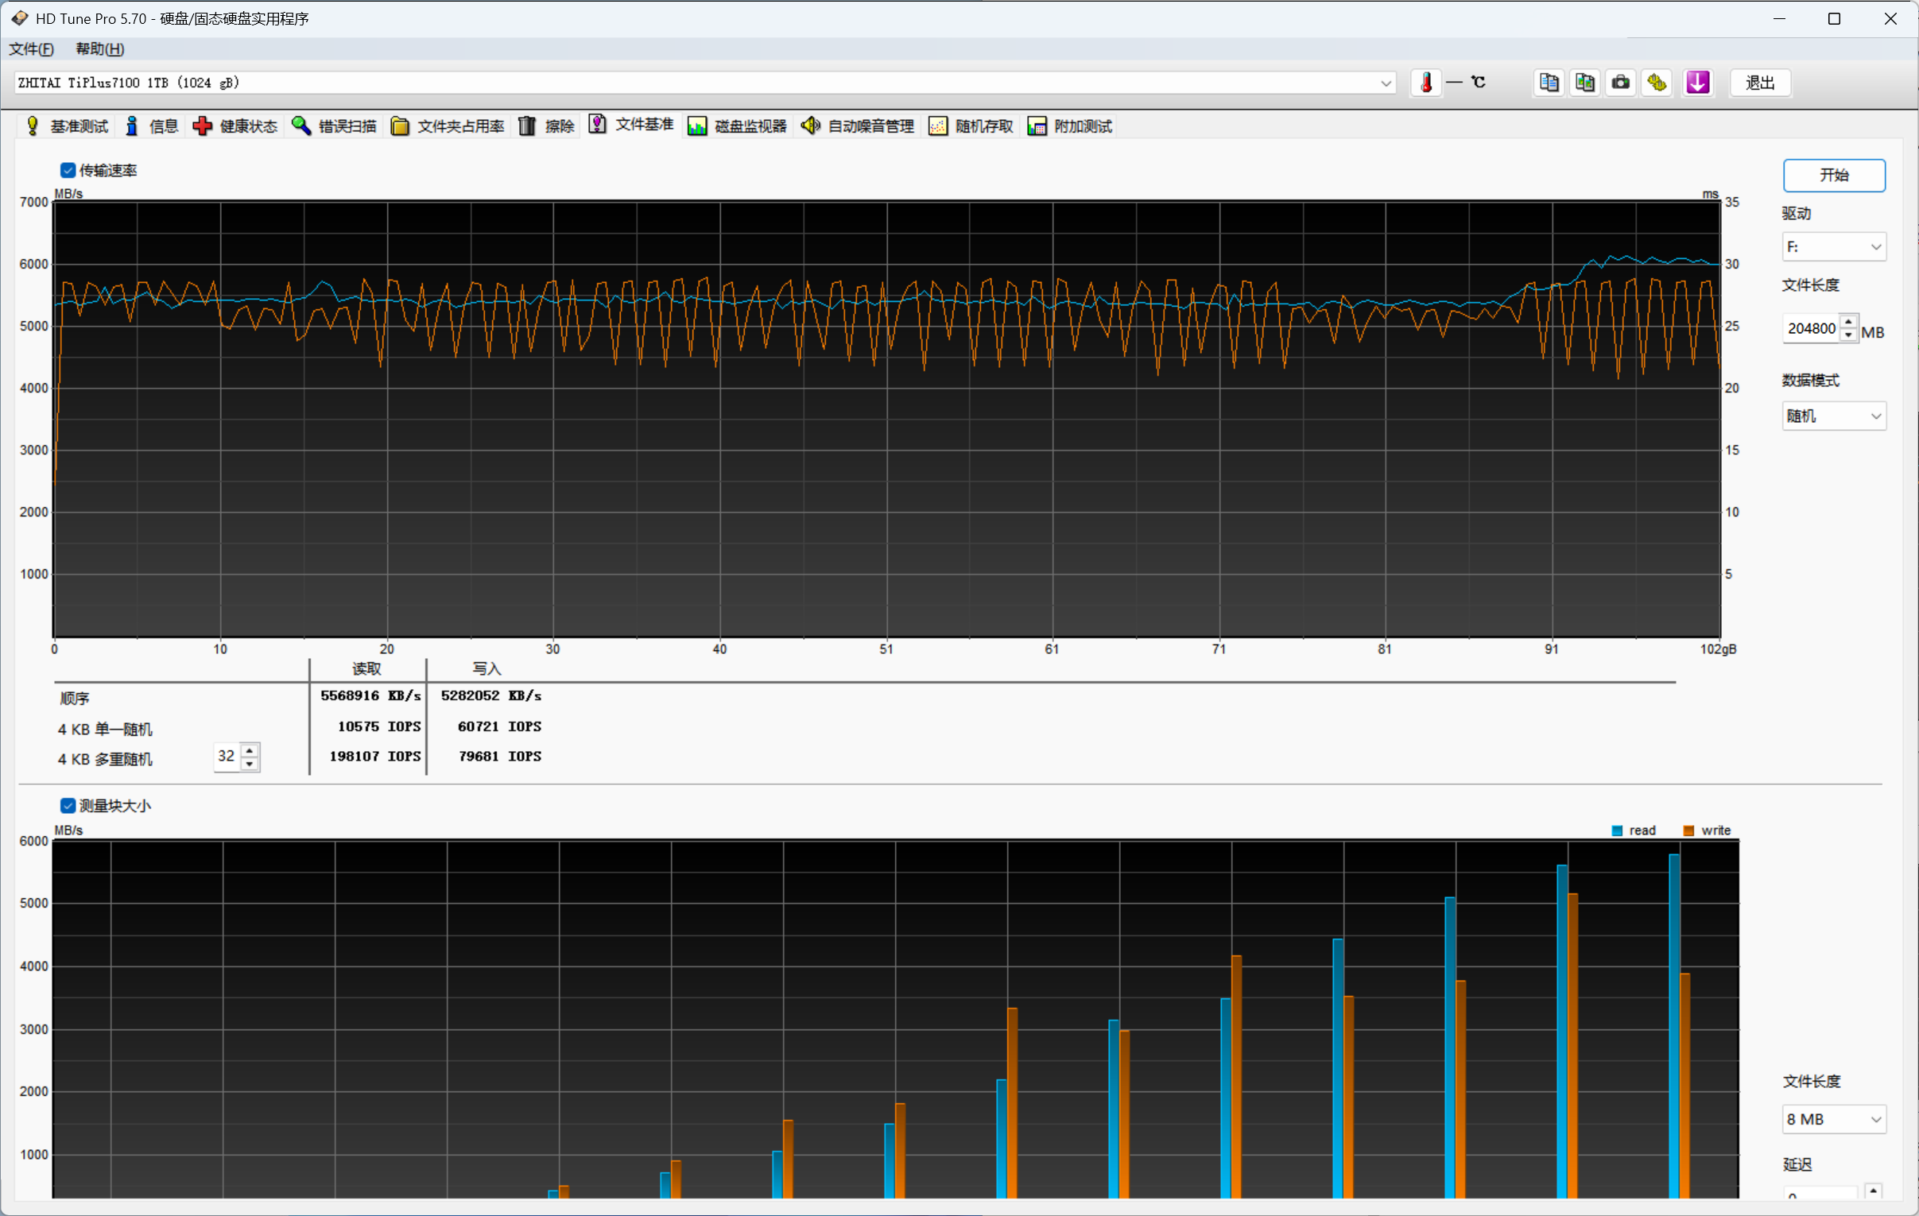
Task: Click the 退出 exit button
Action: click(x=1760, y=83)
